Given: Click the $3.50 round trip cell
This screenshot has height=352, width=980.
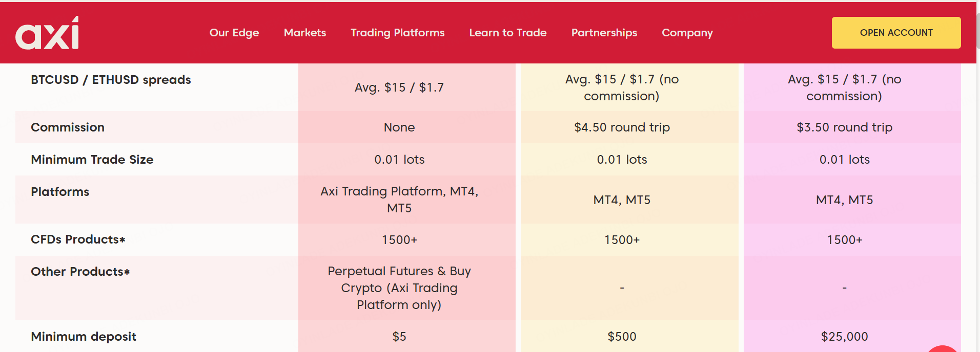Looking at the screenshot, I should (844, 127).
